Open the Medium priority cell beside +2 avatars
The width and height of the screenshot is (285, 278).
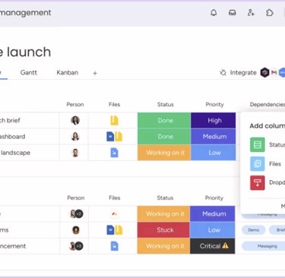(x=213, y=214)
